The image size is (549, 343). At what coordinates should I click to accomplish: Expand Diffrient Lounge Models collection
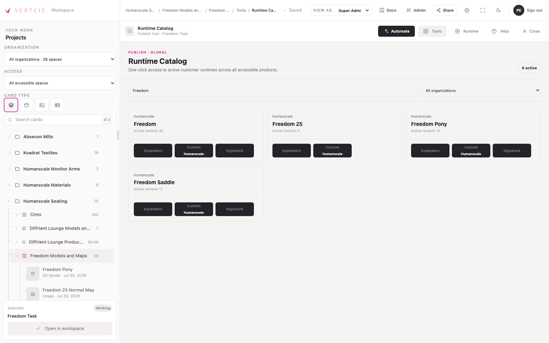[x=16, y=228]
